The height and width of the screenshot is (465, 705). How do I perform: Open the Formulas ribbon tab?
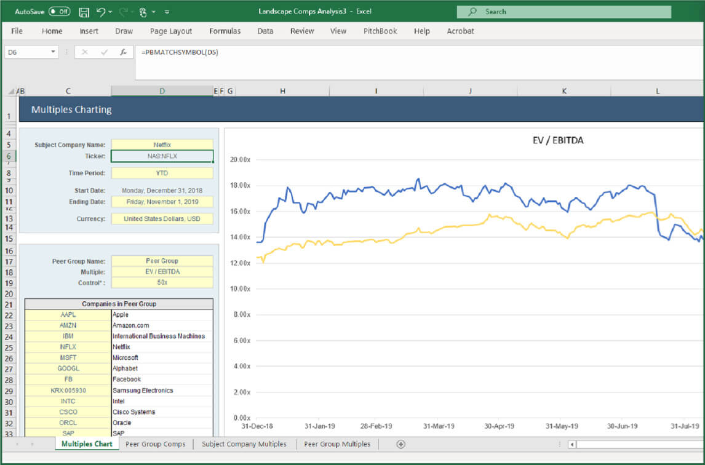coord(225,31)
